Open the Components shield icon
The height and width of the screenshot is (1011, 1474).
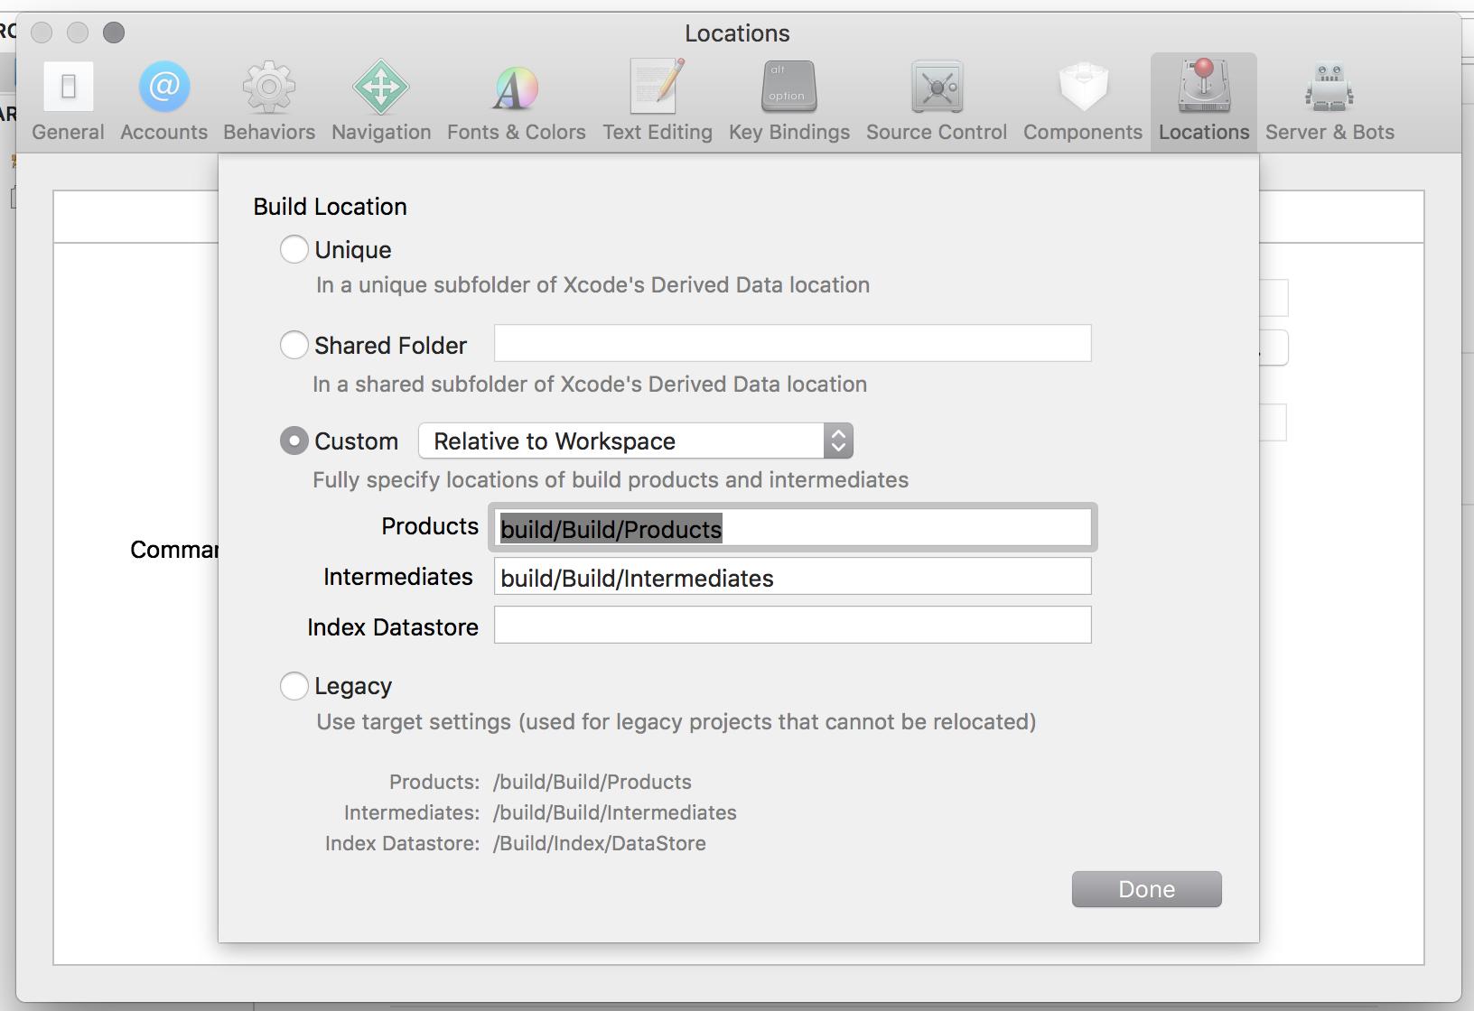1084,87
